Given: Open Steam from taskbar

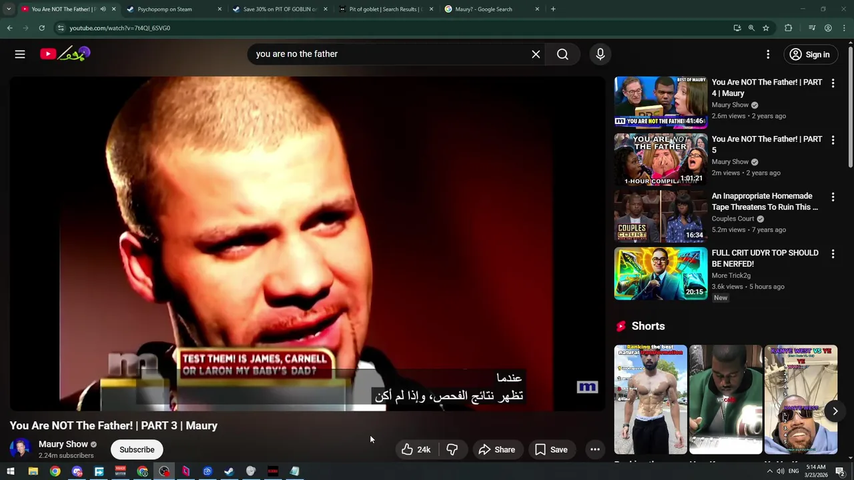Looking at the screenshot, I should (x=229, y=471).
